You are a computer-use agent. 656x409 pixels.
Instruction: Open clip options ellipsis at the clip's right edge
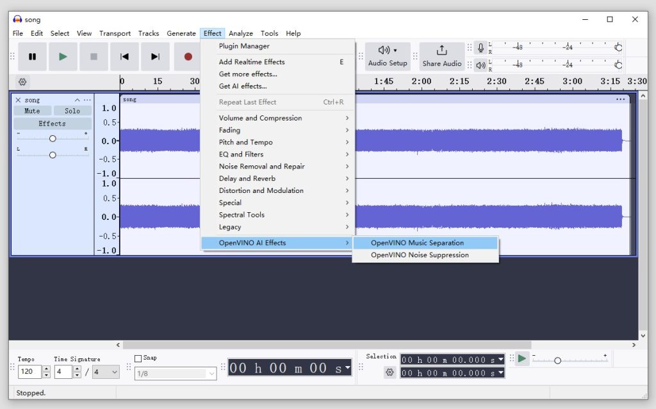[620, 99]
